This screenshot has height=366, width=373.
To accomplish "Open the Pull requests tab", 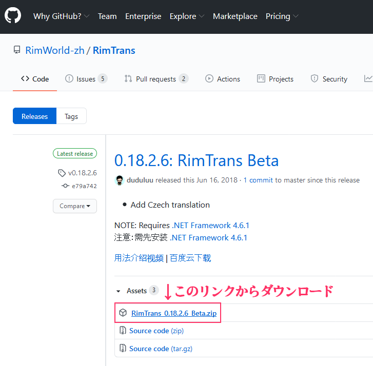I will 156,79.
